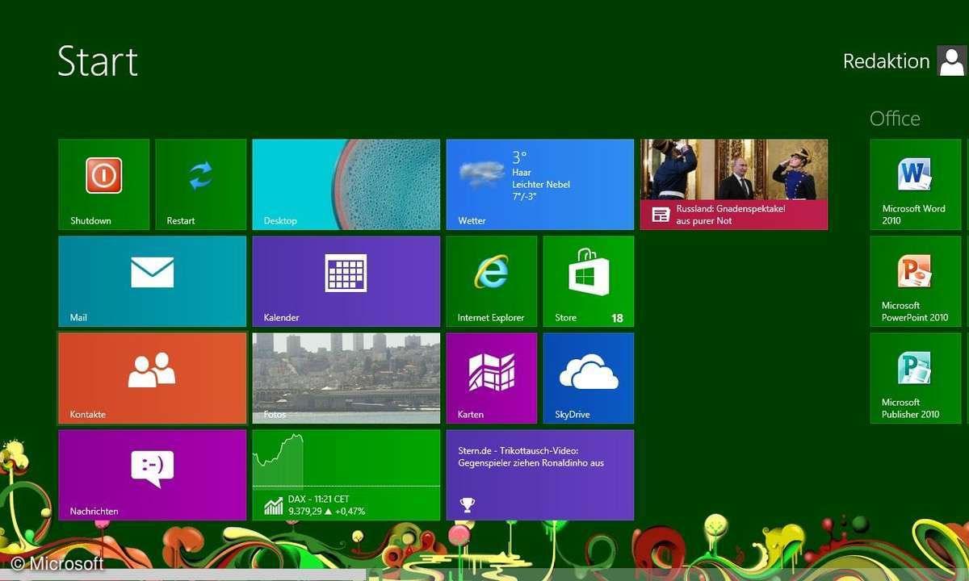Click the bar chart icon beside DAX
Viewport: 969px width, 581px height.
pyautogui.click(x=274, y=506)
